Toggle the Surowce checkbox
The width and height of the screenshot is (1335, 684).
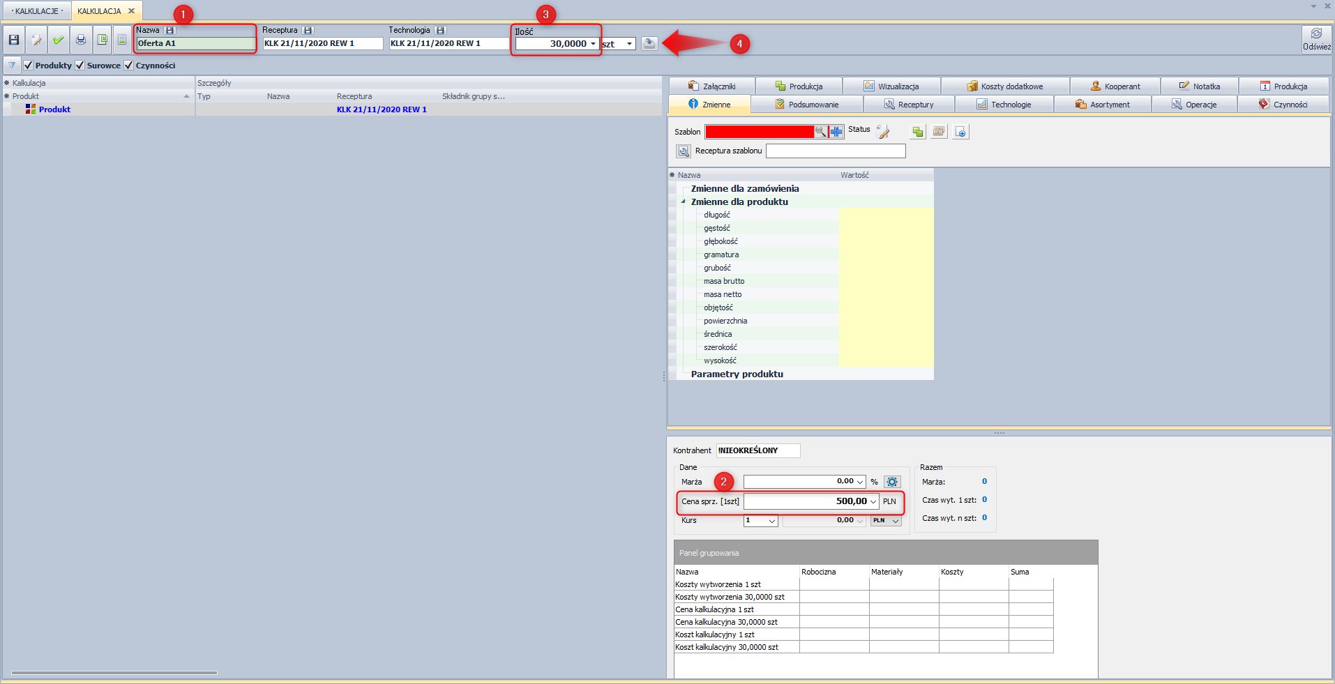(x=80, y=66)
